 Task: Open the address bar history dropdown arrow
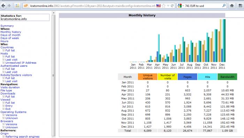point(168,6)
